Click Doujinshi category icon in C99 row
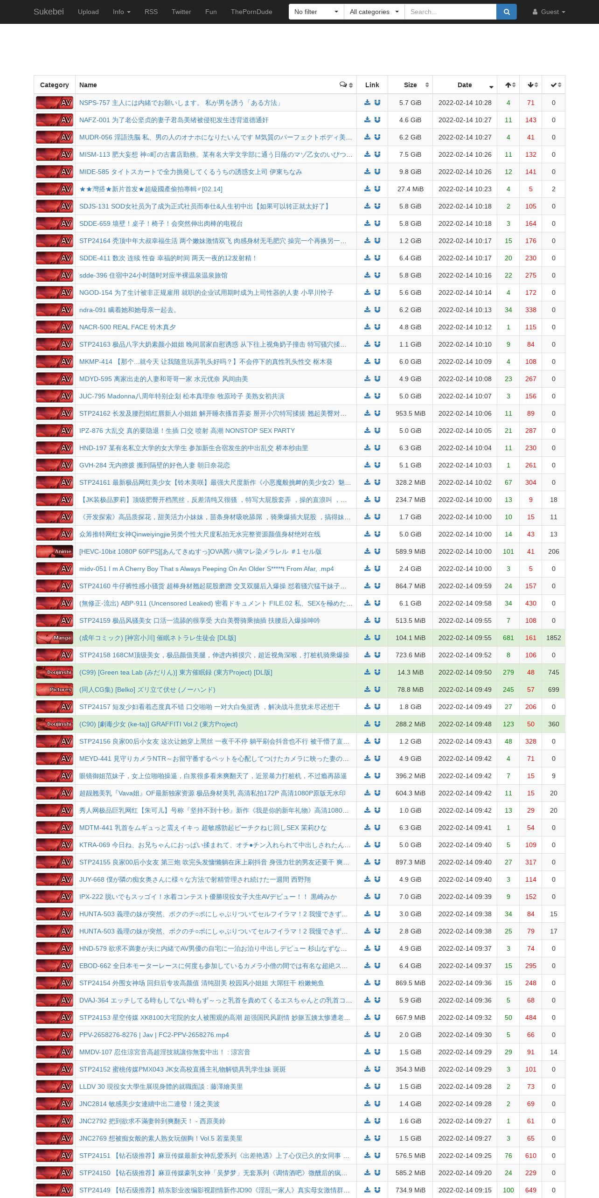 pyautogui.click(x=55, y=672)
